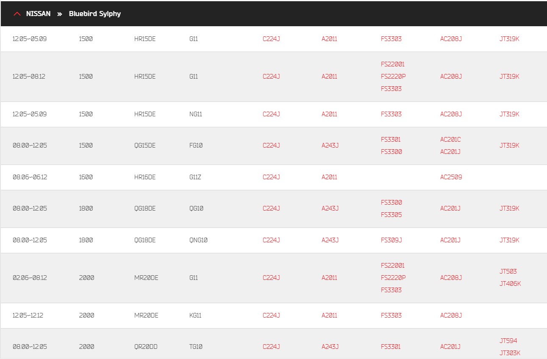Click AC201C in the FG10 row
The width and height of the screenshot is (547, 359).
(450, 140)
